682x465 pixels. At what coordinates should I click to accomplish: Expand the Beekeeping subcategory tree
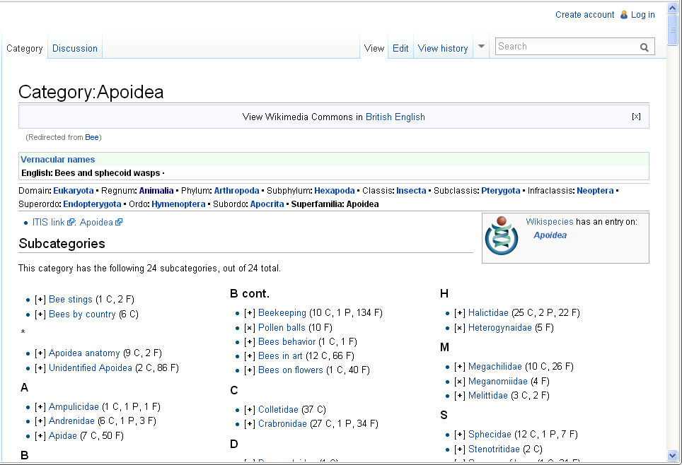(x=250, y=313)
